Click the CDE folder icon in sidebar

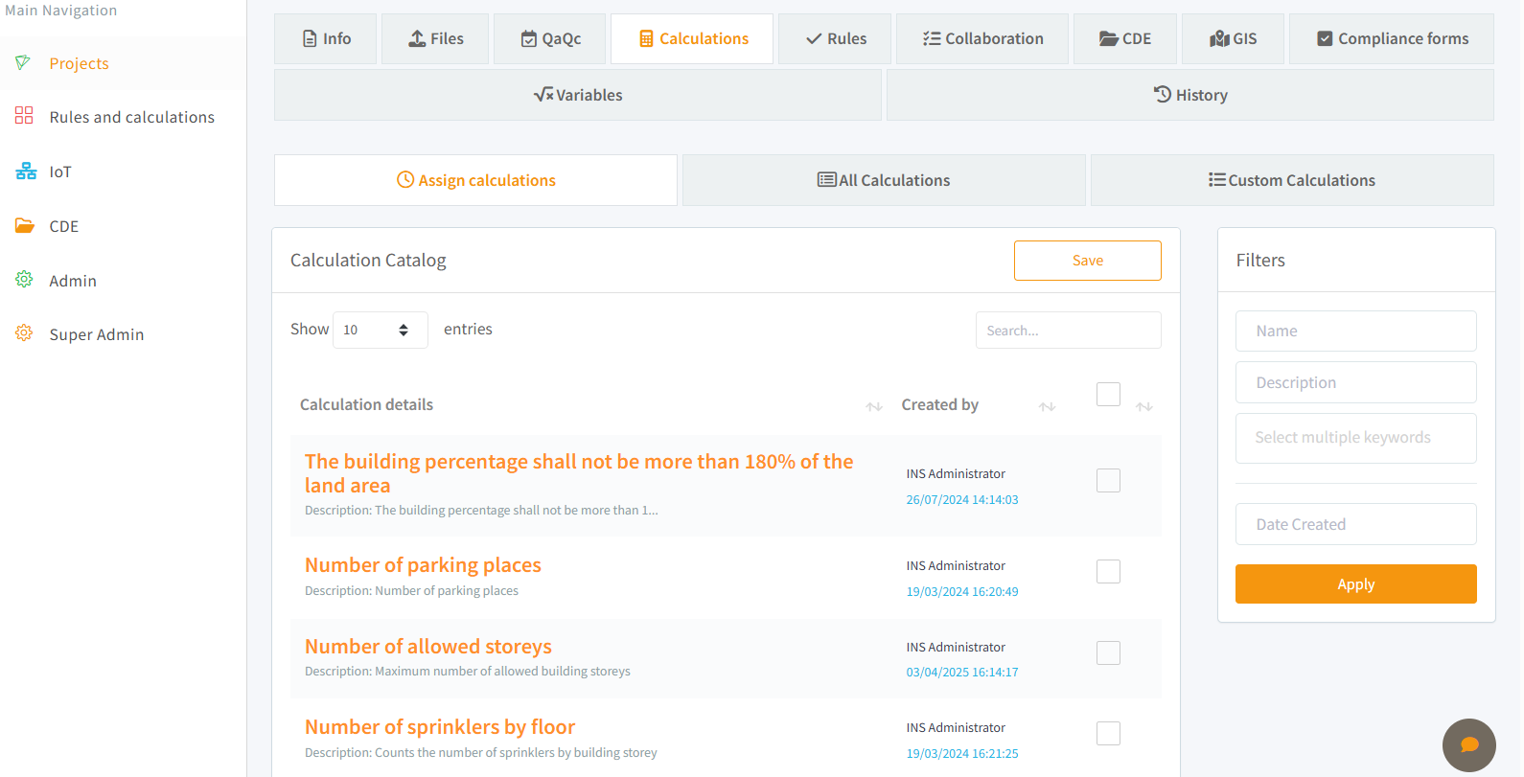(25, 226)
